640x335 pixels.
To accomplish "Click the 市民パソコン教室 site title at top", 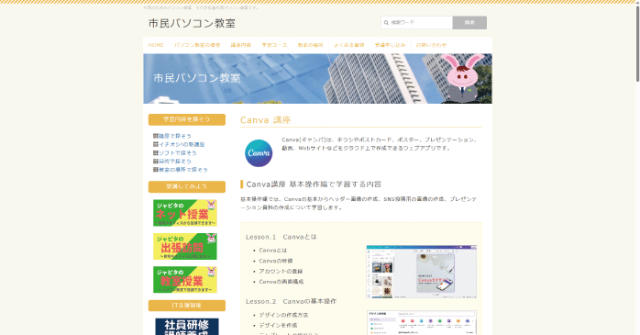I will (192, 23).
